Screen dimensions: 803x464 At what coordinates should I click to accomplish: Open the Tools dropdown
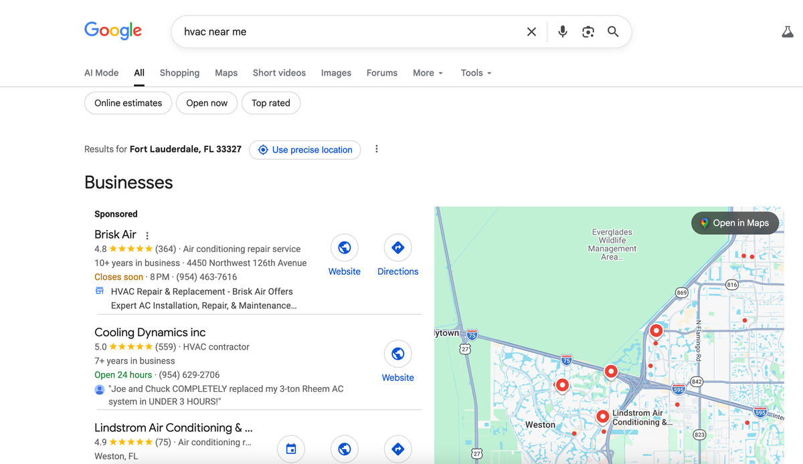(x=475, y=73)
